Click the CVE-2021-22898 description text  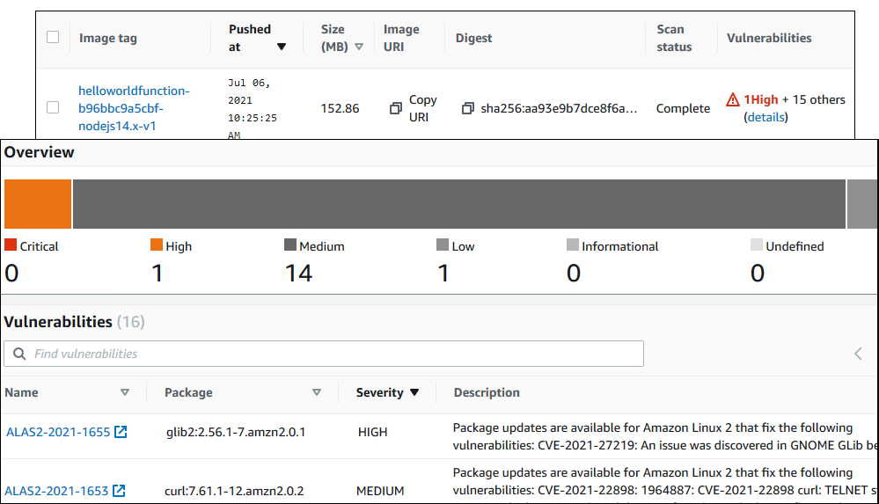[664, 482]
